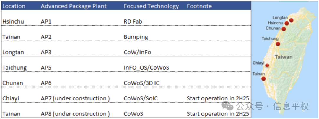Click the WeChat logo in the watermark
The width and height of the screenshot is (319, 119).
pyautogui.click(x=228, y=105)
